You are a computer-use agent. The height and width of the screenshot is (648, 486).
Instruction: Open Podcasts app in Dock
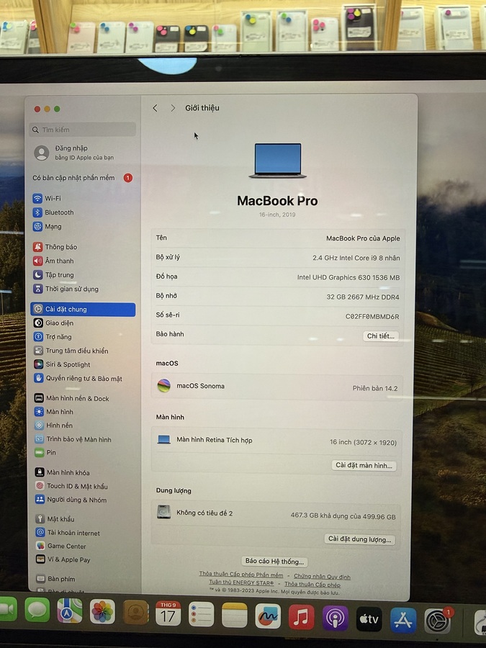point(335,618)
